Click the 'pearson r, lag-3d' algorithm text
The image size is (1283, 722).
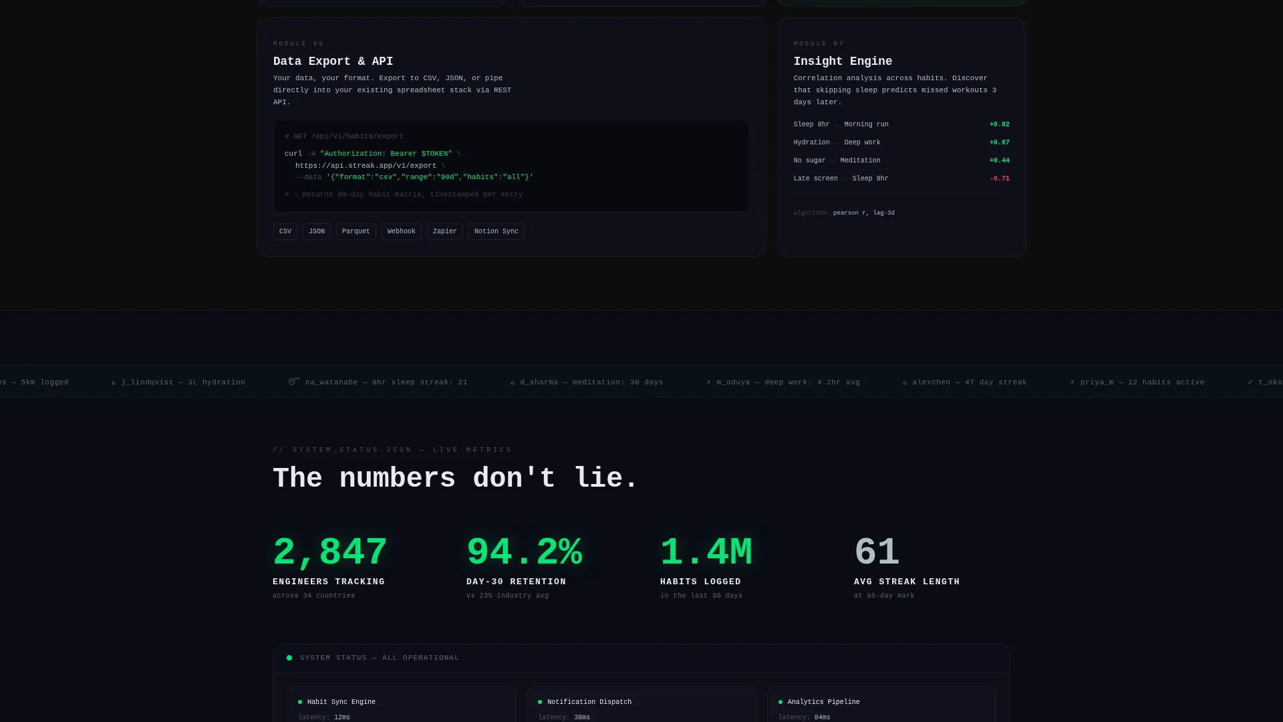point(864,213)
